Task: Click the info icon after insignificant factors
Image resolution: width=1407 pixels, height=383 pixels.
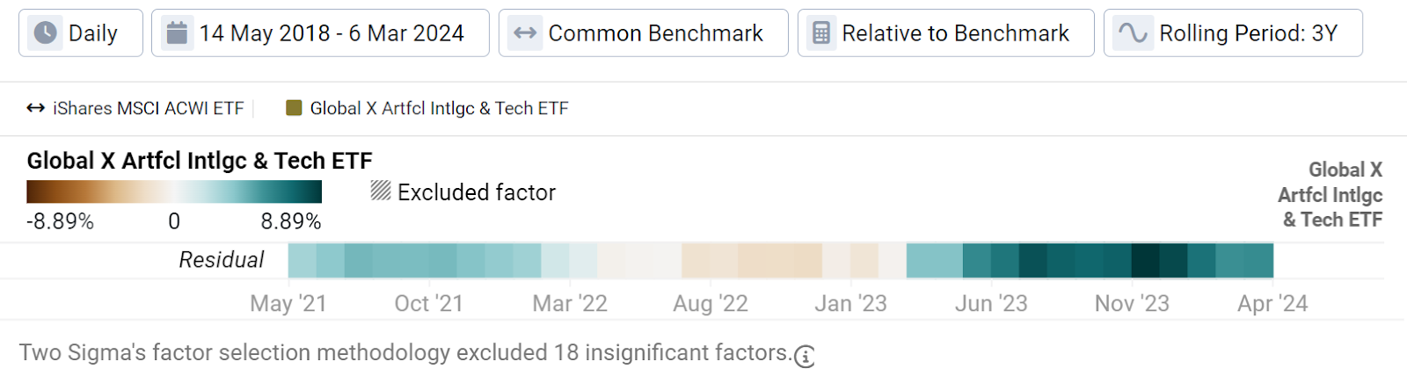Action: [804, 357]
